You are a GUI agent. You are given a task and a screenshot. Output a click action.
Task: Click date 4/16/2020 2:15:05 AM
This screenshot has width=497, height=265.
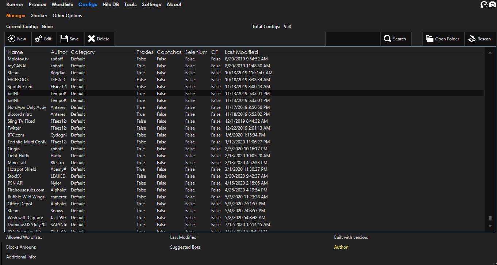(x=246, y=183)
